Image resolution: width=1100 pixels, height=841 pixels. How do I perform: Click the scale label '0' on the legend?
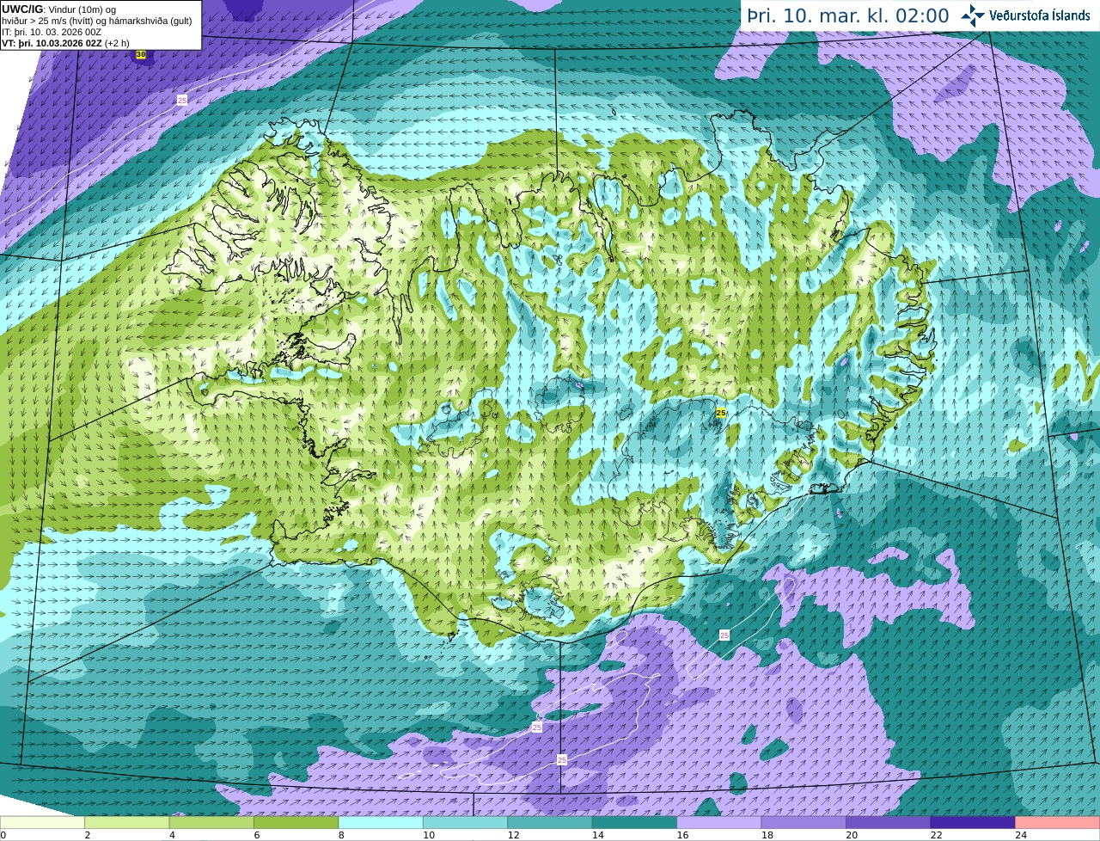pyautogui.click(x=3, y=835)
